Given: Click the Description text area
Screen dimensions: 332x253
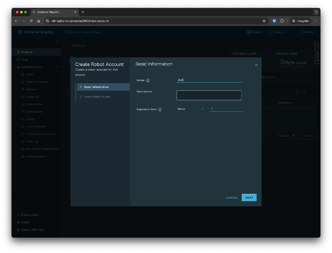Looking at the screenshot, I should point(209,95).
